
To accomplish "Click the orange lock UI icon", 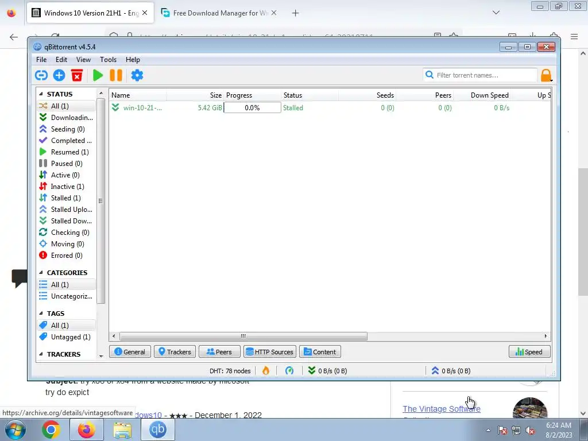I will [x=547, y=75].
